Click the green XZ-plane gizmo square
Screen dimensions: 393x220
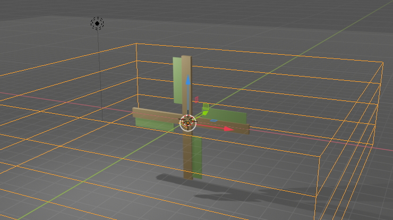206,106
